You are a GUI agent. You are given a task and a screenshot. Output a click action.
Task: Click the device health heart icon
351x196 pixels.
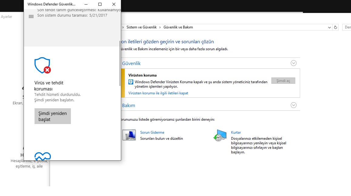[x=42, y=156]
